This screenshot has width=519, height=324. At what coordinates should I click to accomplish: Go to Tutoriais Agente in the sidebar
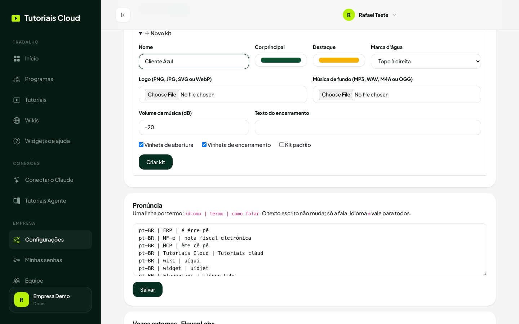click(50, 201)
